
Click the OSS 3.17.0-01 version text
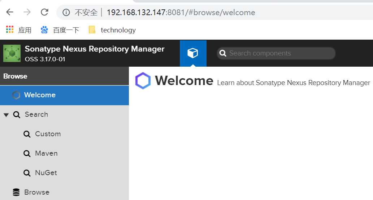point(45,59)
